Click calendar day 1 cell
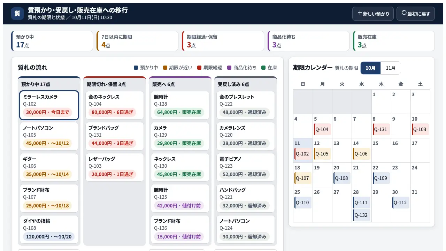Viewport: 446px width, 251px height. click(x=381, y=101)
